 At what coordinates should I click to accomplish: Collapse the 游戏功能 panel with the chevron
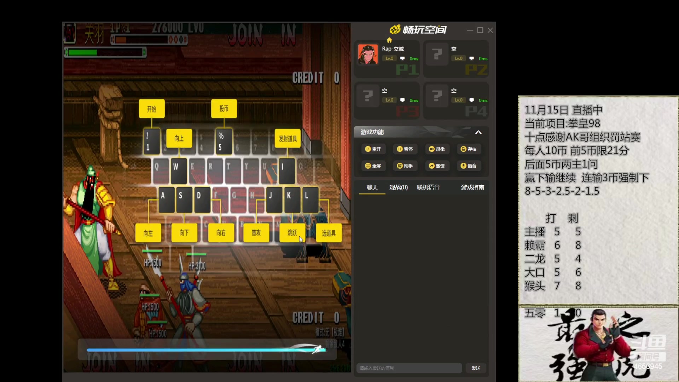pos(478,132)
